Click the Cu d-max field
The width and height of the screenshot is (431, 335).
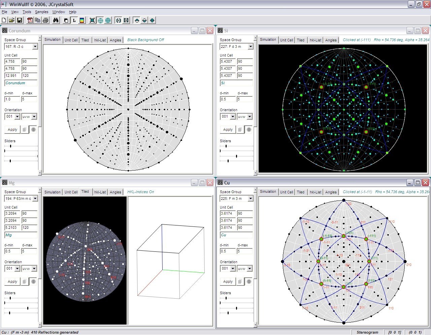click(245, 251)
